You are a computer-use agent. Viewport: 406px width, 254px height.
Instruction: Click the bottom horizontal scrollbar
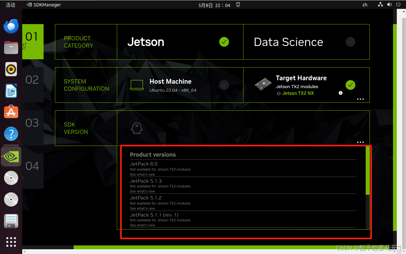[233, 247]
